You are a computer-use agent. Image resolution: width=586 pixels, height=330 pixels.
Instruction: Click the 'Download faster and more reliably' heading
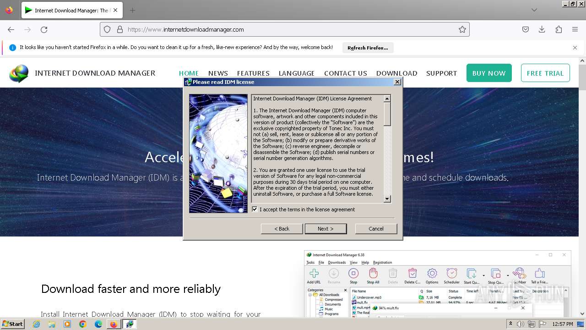pos(131,289)
